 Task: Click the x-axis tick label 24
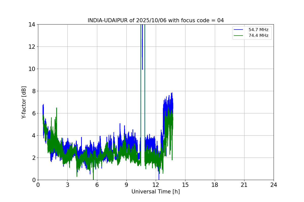point(274,185)
